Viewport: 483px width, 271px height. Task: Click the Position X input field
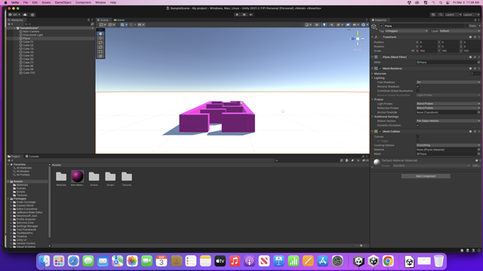[x=428, y=42]
